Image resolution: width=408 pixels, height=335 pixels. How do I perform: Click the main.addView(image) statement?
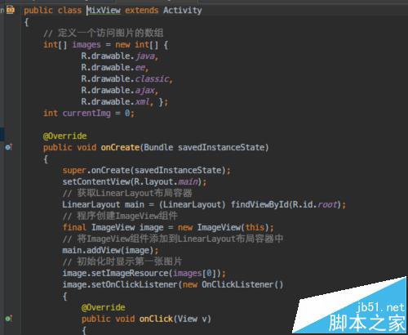(110, 250)
